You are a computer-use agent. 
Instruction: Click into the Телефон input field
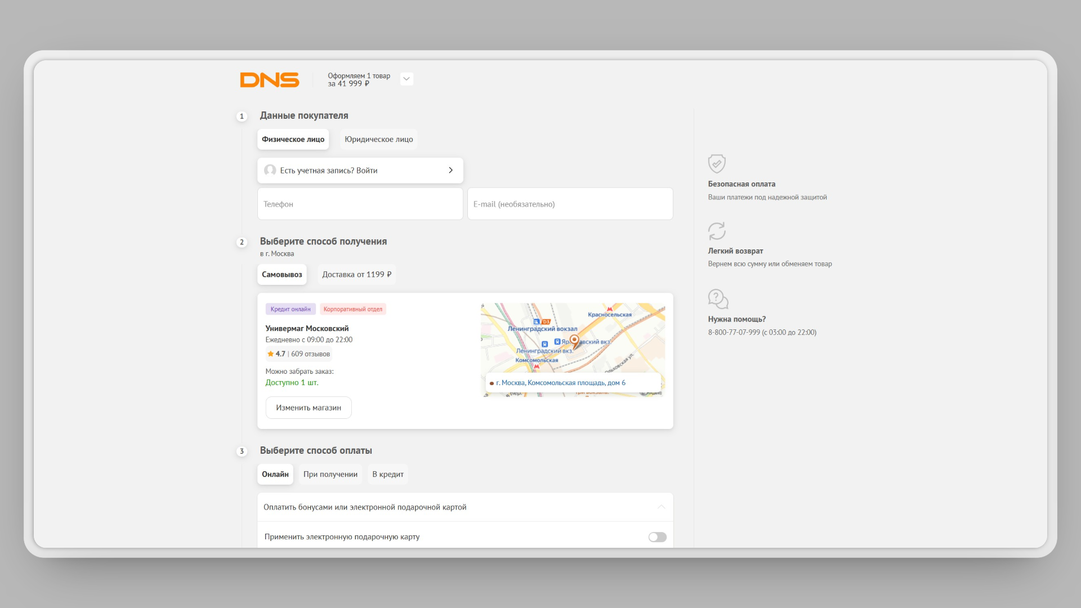click(x=360, y=204)
